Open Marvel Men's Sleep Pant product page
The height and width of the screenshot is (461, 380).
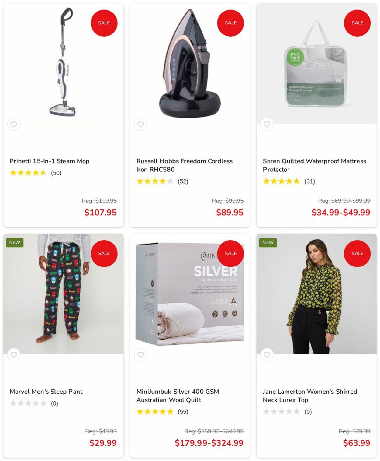46,392
